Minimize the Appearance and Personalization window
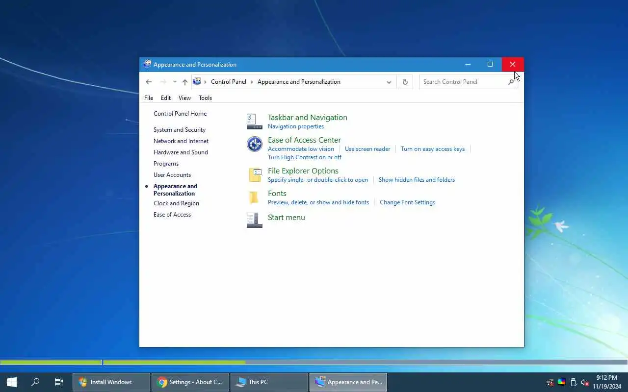This screenshot has width=628, height=392. click(468, 64)
